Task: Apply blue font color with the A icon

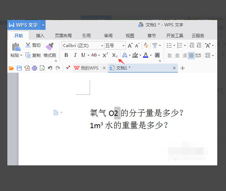Action: pyautogui.click(x=146, y=55)
